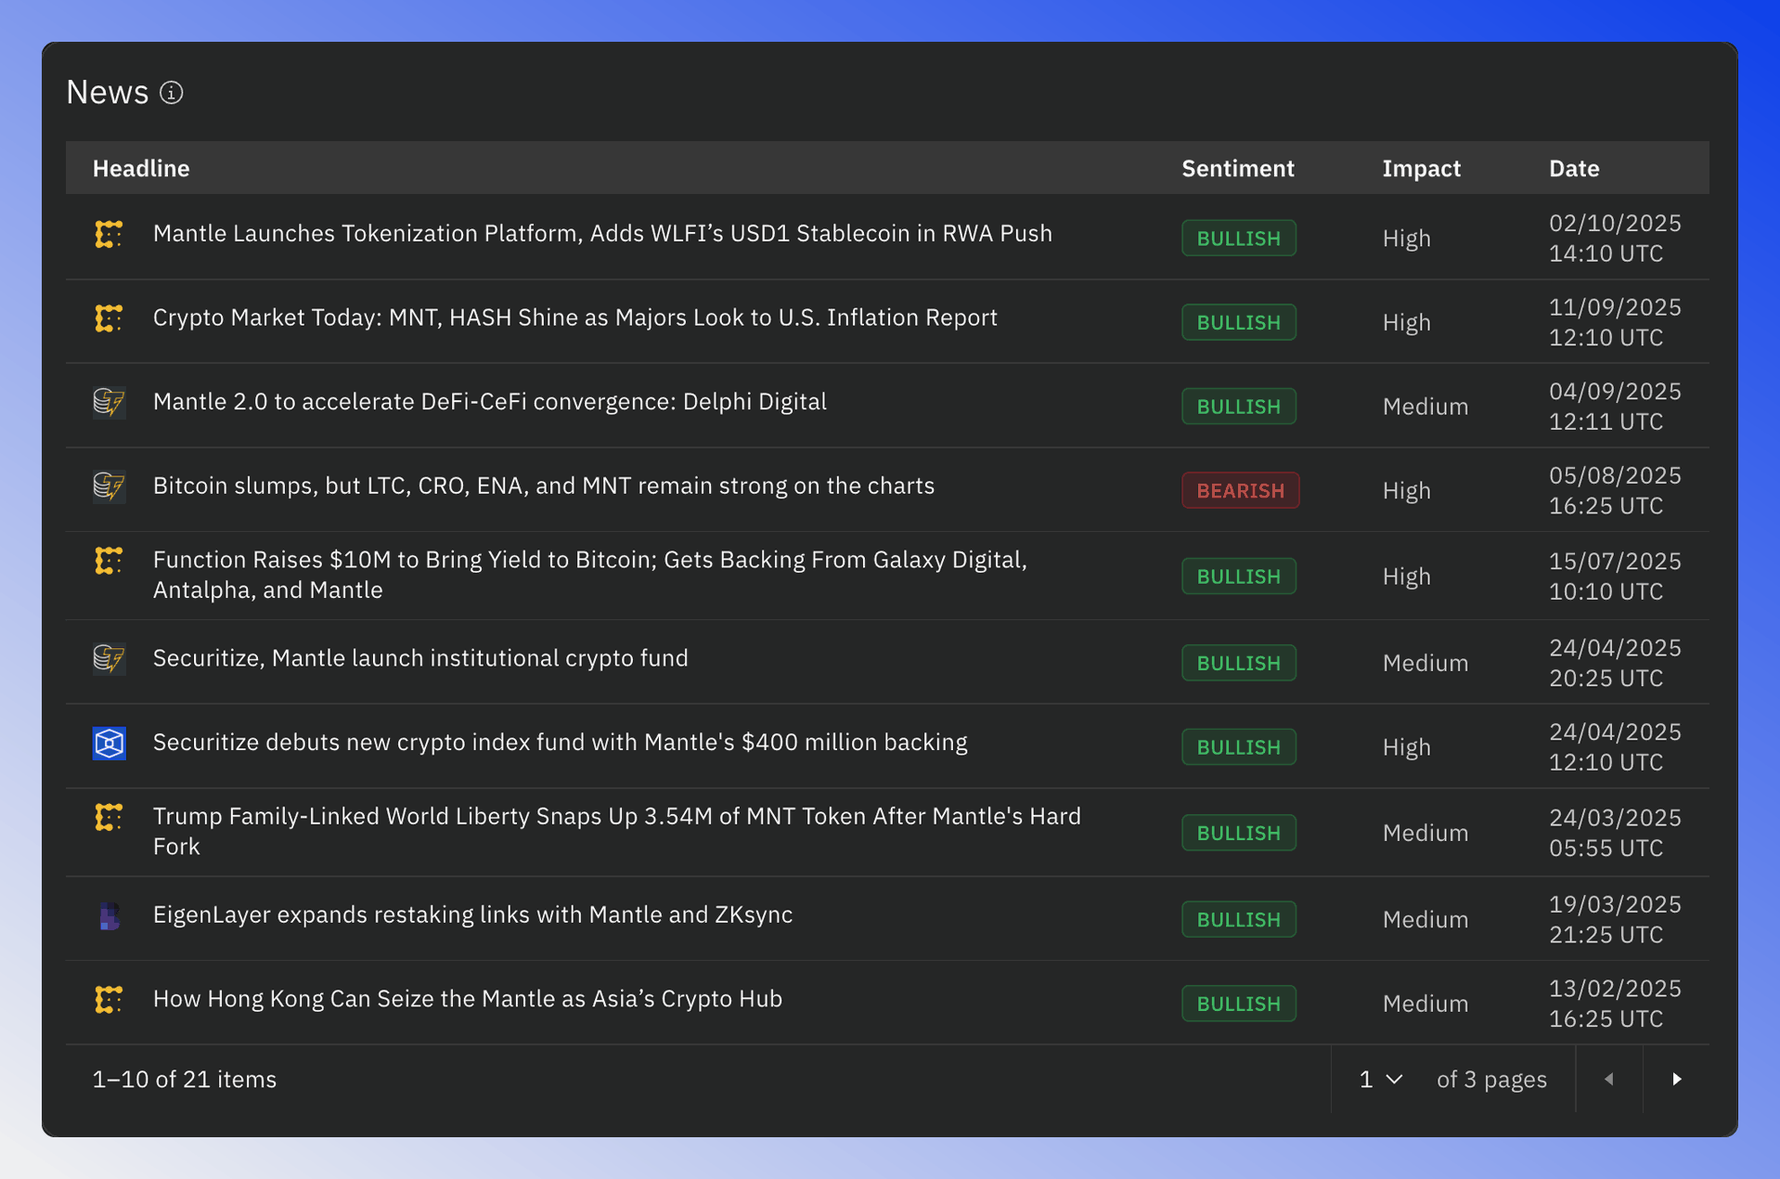Click BULLISH badge on Crypto Market Today row
The width and height of the screenshot is (1780, 1179).
[1238, 322]
